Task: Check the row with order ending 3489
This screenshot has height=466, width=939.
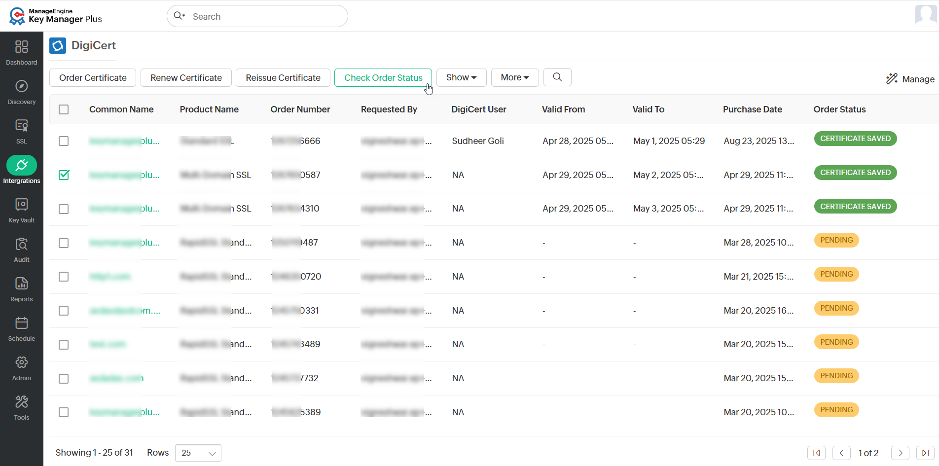Action: [64, 345]
